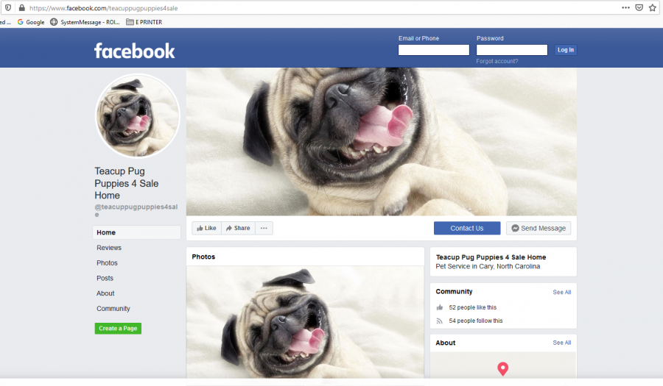Click the Share button

point(238,228)
